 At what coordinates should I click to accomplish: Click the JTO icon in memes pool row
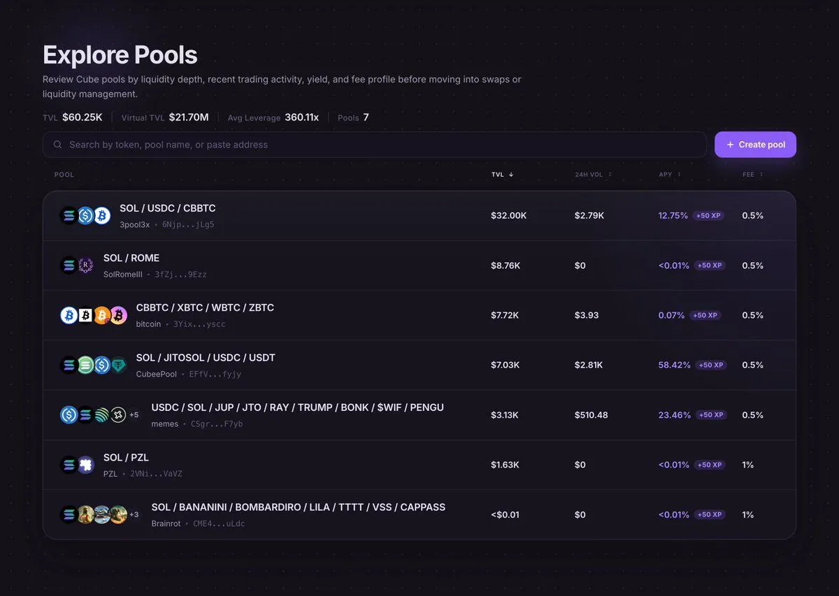[118, 415]
